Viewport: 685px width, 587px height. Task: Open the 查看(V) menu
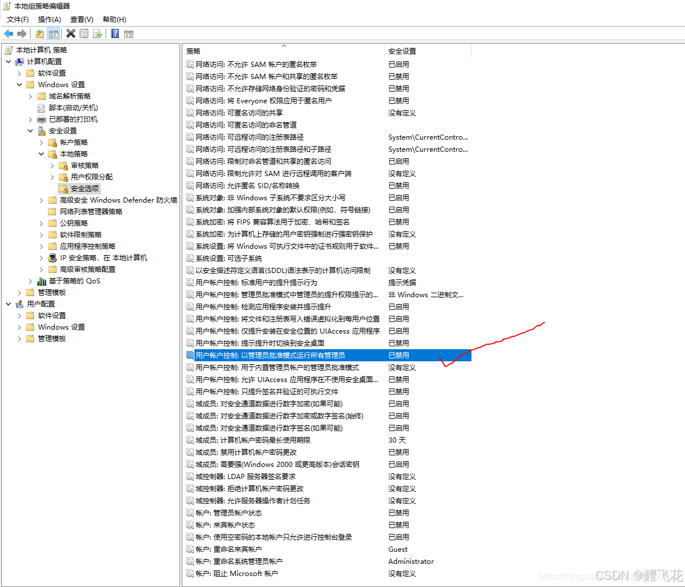(82, 20)
